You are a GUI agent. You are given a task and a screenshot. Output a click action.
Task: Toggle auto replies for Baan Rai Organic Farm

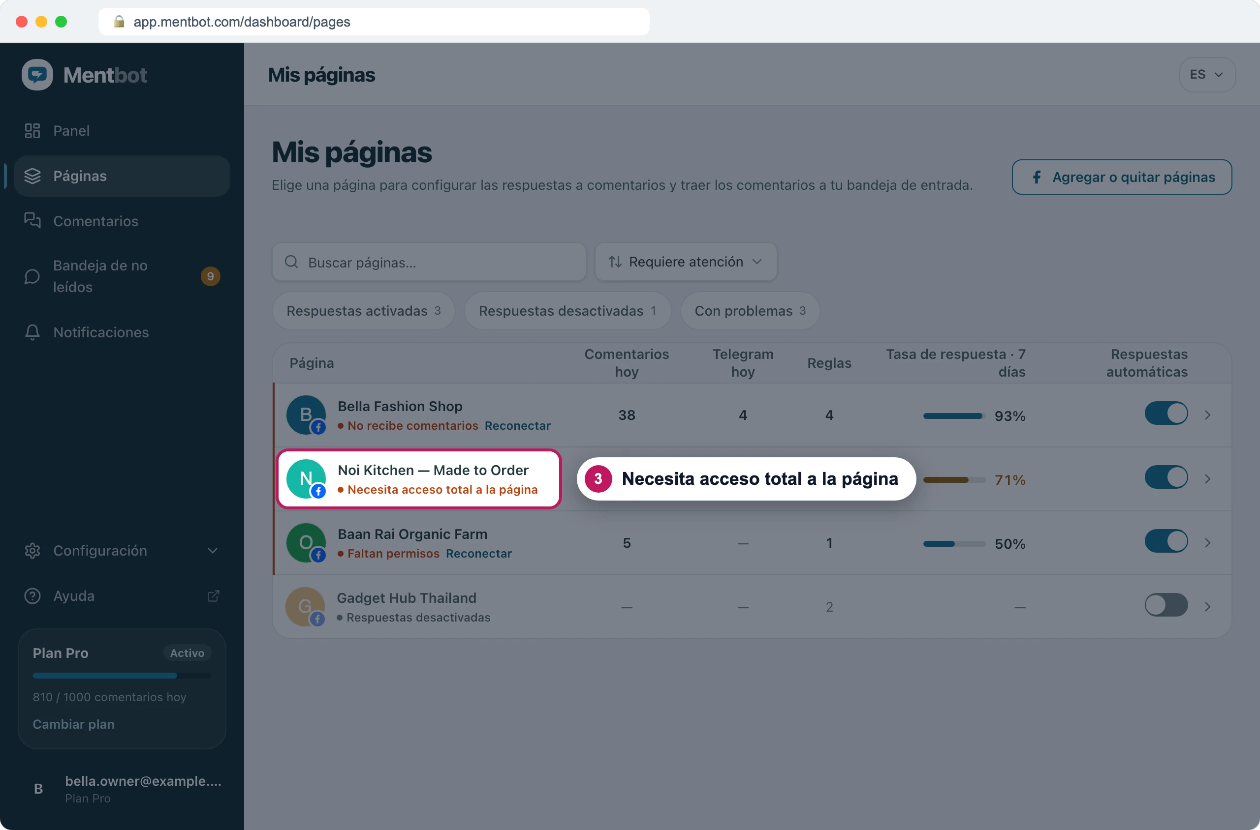click(1165, 541)
